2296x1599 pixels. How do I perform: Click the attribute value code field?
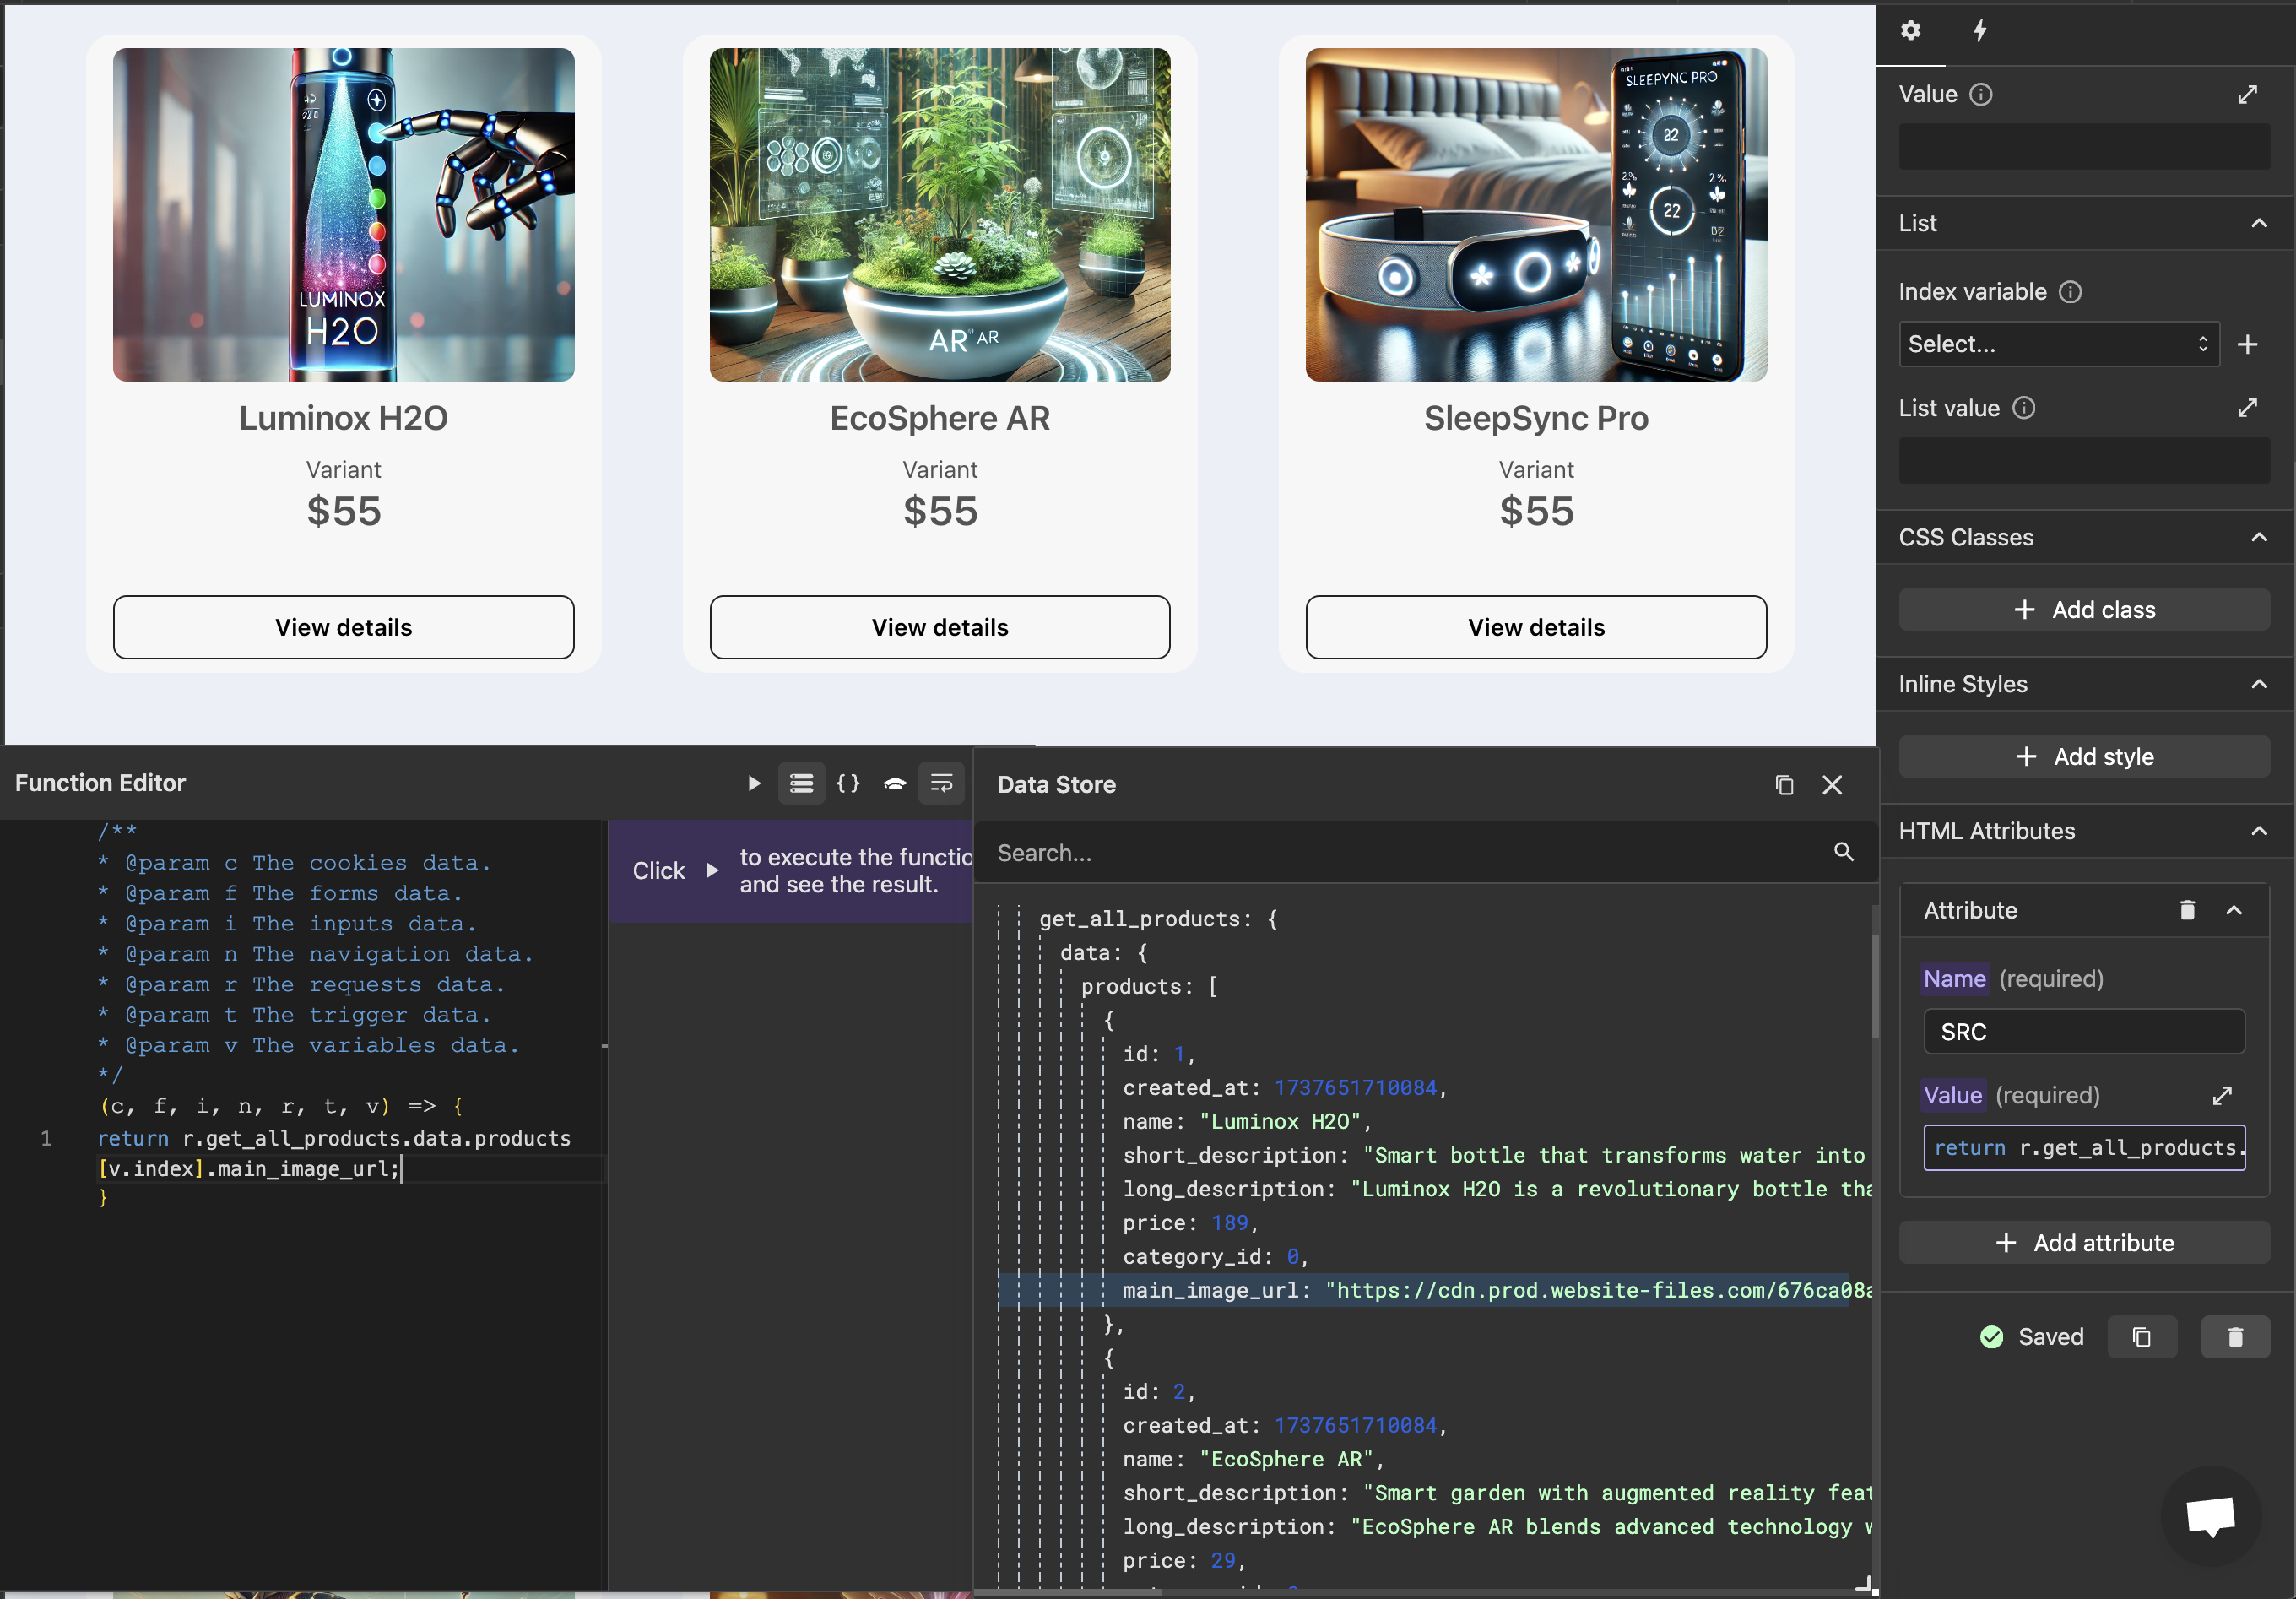click(2084, 1147)
